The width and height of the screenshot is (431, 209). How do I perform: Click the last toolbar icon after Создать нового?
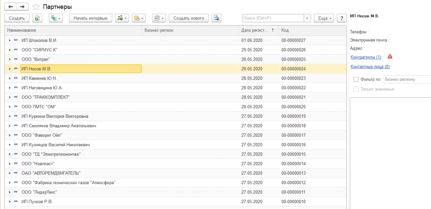(x=216, y=18)
